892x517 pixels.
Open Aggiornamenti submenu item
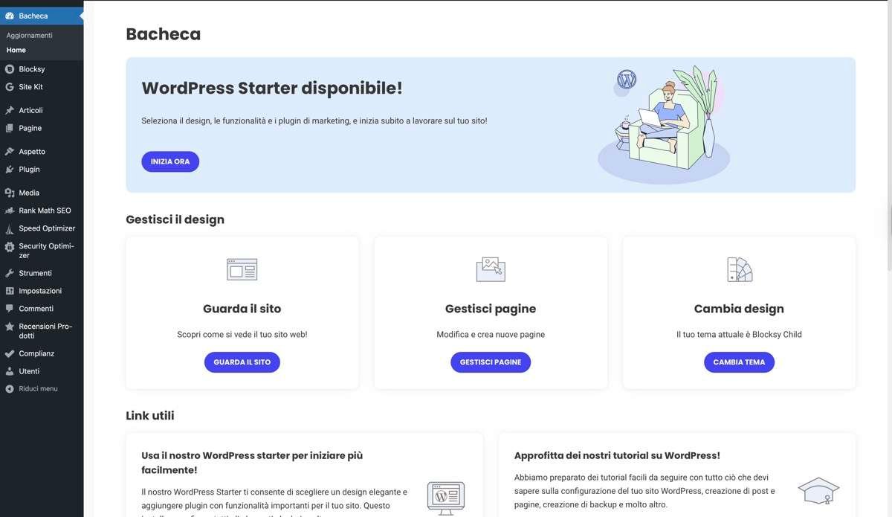pos(30,35)
